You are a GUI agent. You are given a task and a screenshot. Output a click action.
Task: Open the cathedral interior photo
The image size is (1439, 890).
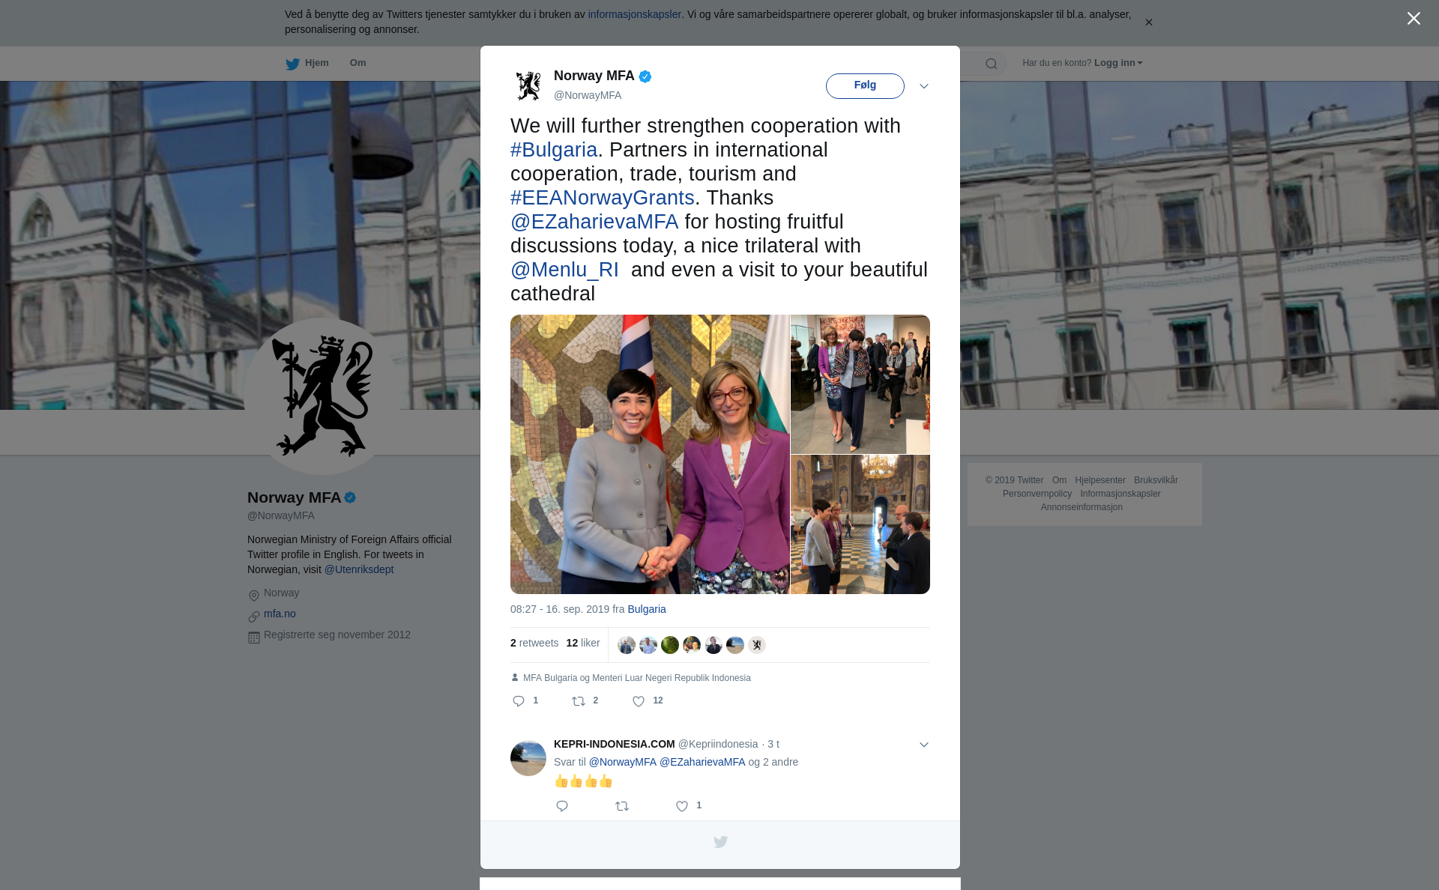pos(860,524)
